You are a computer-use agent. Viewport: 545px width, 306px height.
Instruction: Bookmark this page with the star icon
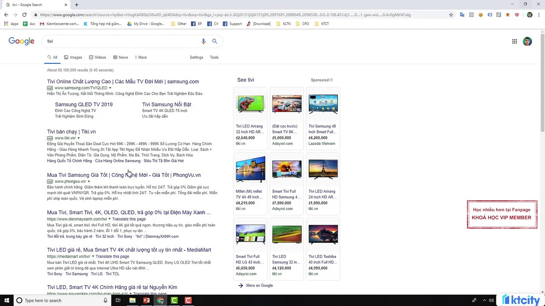click(451, 15)
